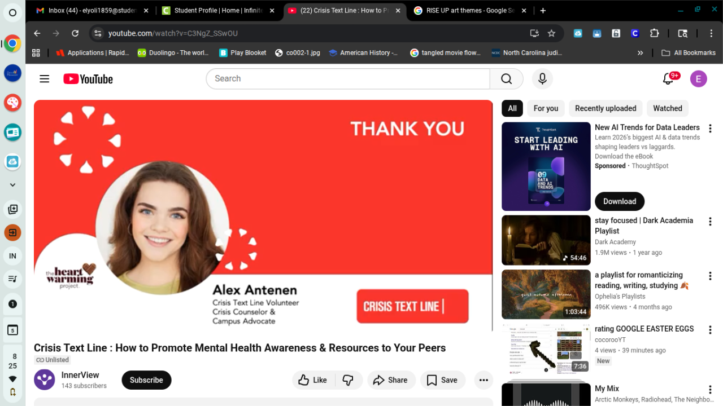Screen dimensions: 723x406
Task: Open the red paint palette shelf app
Action: 12,103
